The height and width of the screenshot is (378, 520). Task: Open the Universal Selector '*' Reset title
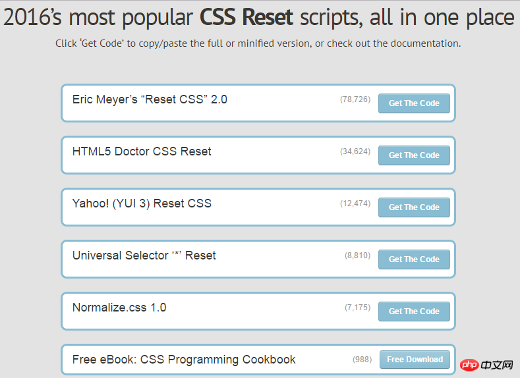pyautogui.click(x=144, y=256)
